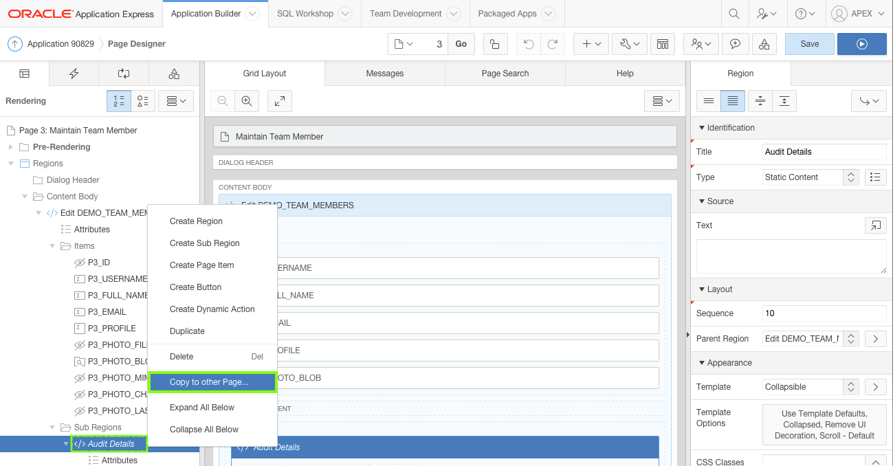Select the Processing tab icon

(124, 74)
